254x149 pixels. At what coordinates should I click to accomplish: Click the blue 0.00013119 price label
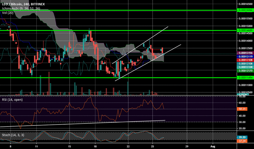(245, 57)
